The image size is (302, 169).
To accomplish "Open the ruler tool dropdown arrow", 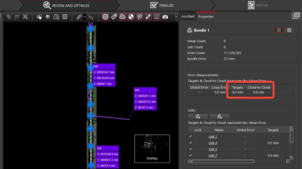I will point(85,17).
